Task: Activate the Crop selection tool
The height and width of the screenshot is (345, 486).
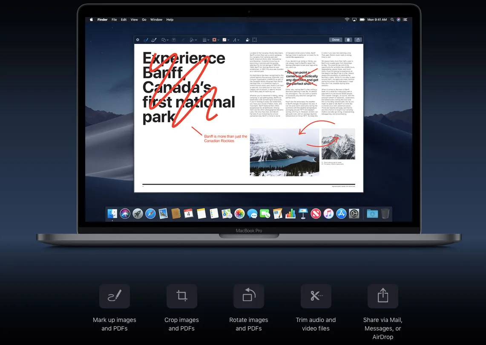Action: tap(254, 39)
